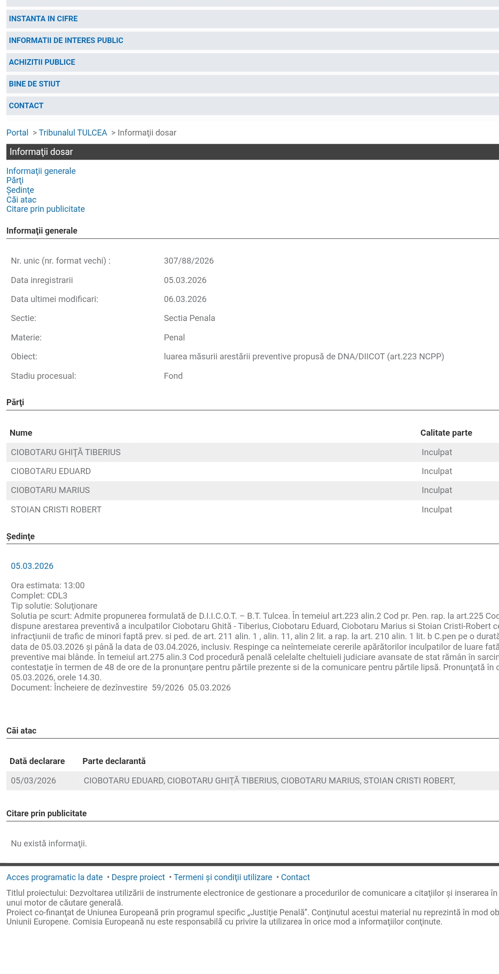Jump to Informaţii generale section
499x974 pixels.
[x=41, y=171]
